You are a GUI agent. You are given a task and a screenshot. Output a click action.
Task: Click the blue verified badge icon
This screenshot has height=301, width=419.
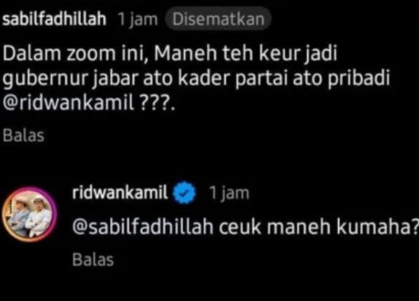click(185, 193)
